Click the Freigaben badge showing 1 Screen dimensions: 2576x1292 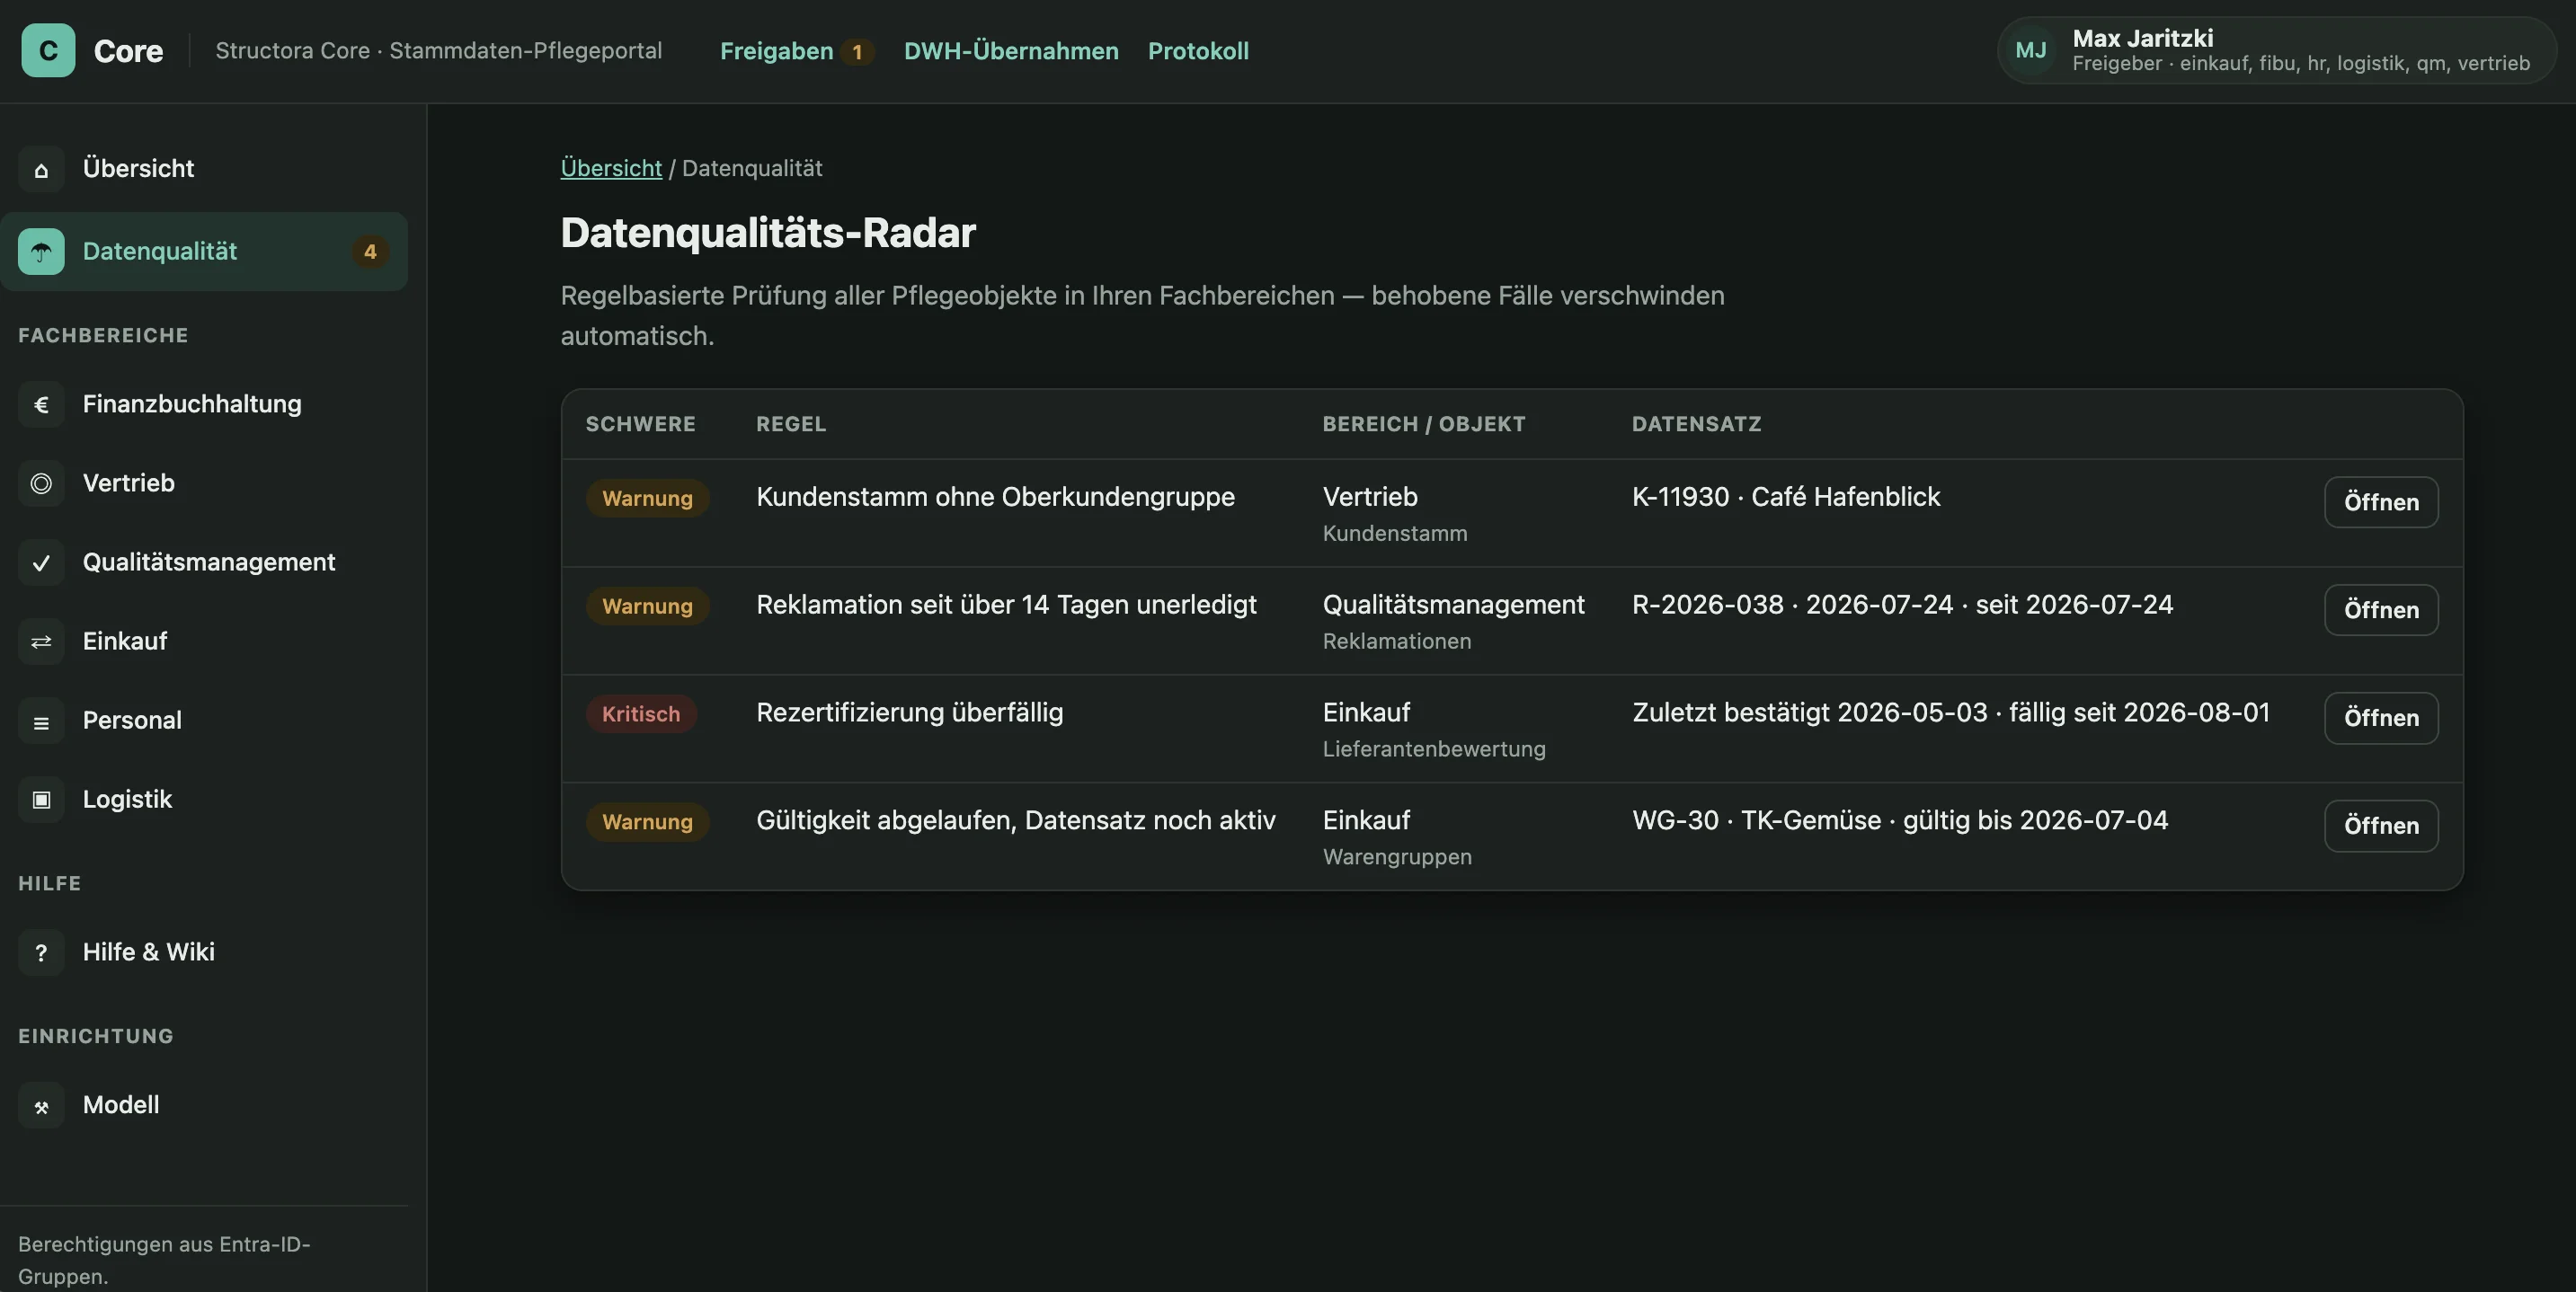click(857, 52)
